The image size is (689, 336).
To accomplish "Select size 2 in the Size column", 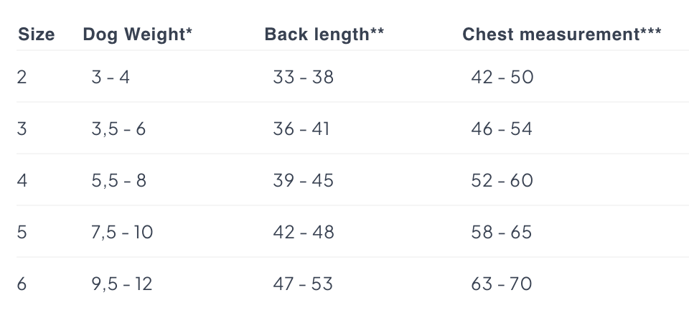I will [22, 78].
